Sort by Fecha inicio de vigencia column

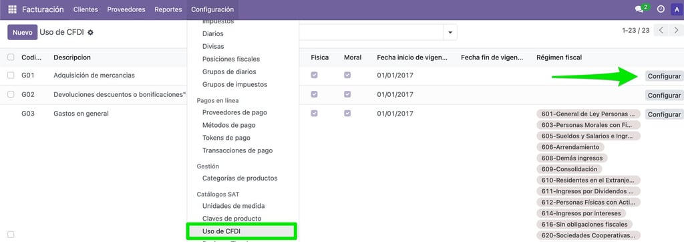413,57
